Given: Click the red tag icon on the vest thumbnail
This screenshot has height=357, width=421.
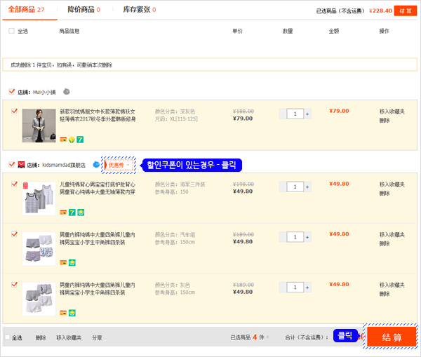Looking at the screenshot, I should [x=25, y=185].
